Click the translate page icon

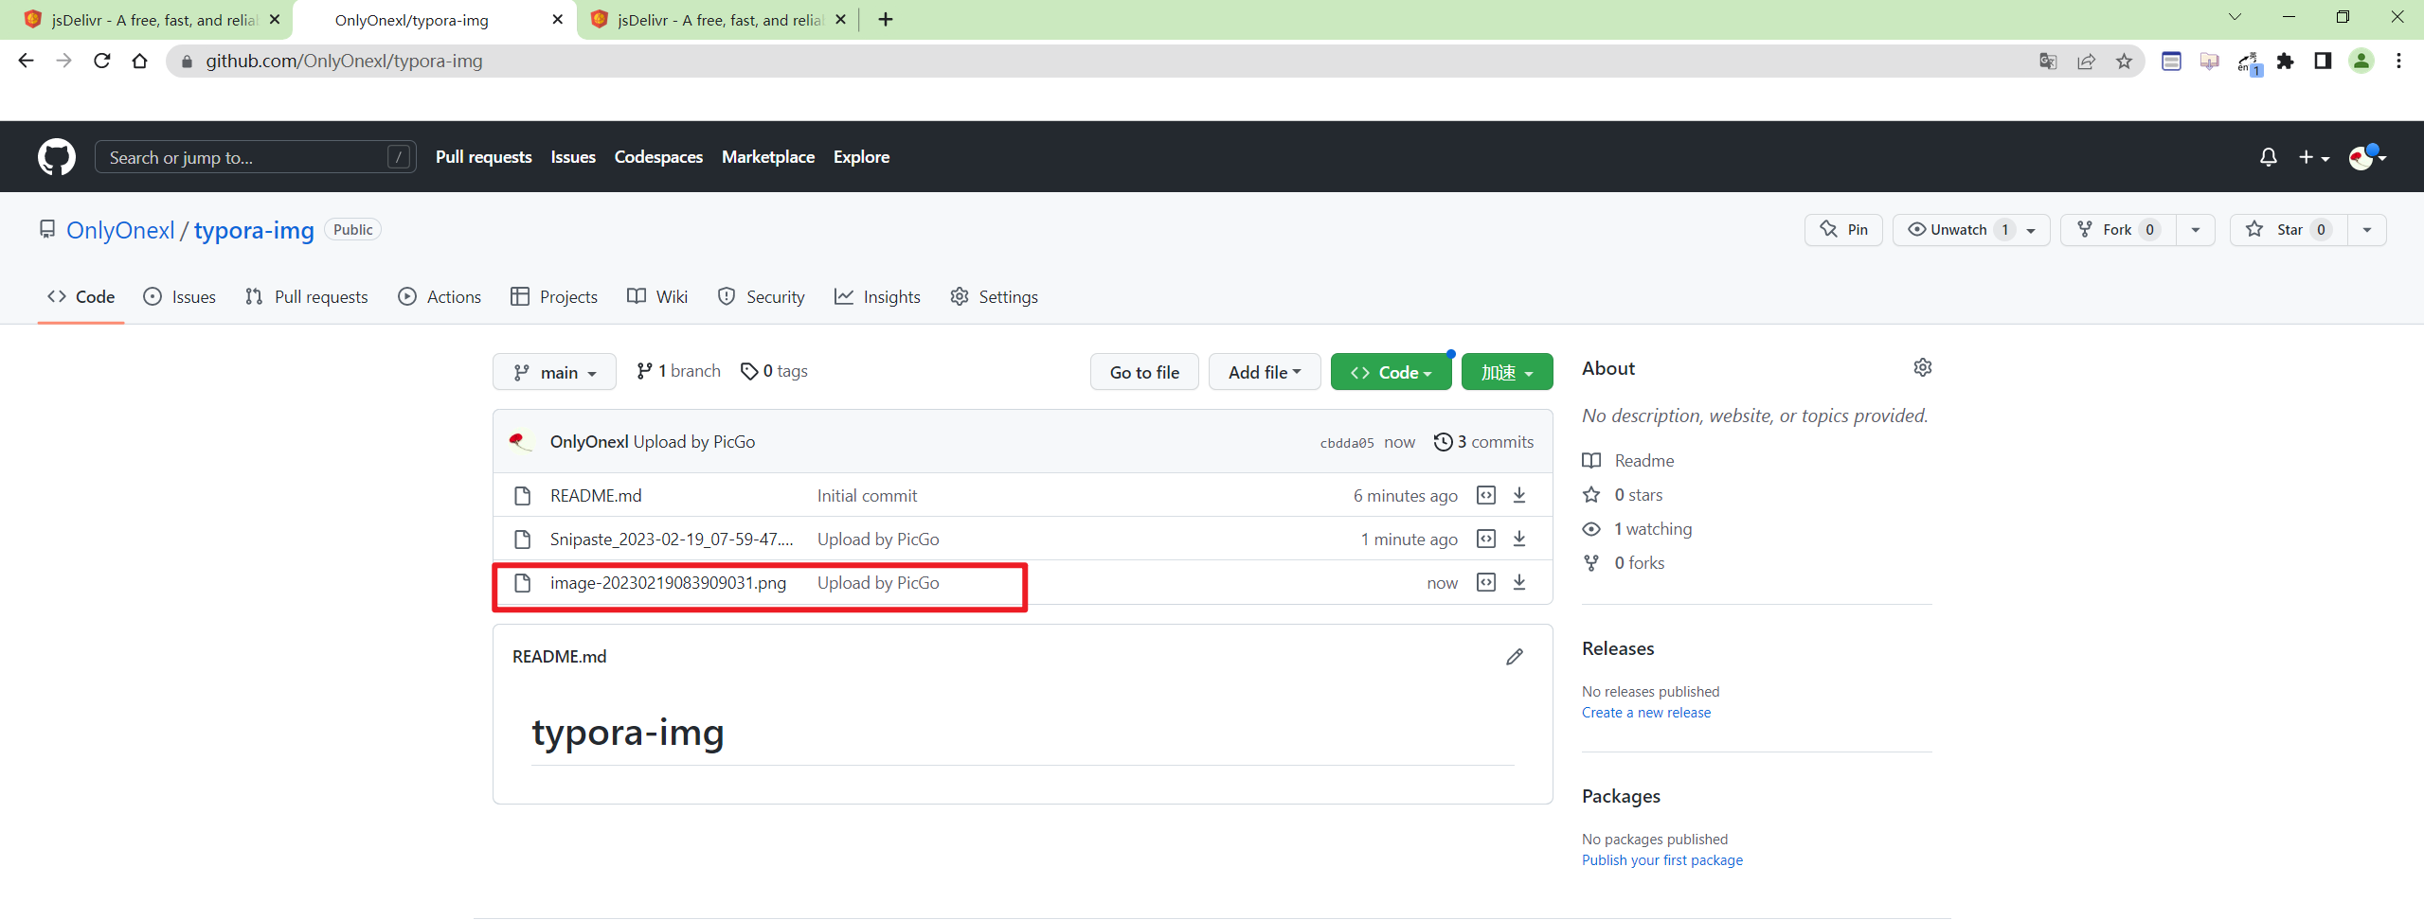point(2048,62)
